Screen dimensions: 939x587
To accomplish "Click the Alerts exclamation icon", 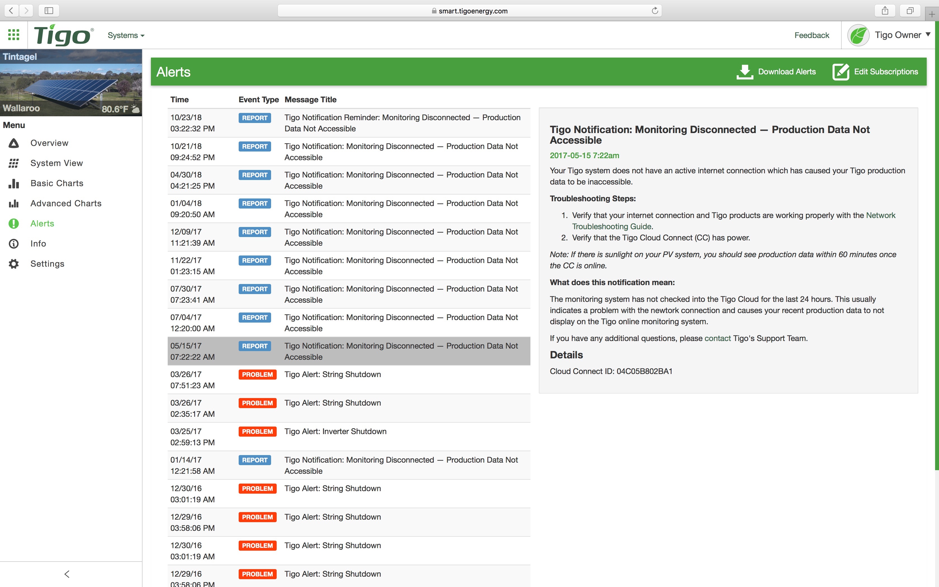I will 14,224.
